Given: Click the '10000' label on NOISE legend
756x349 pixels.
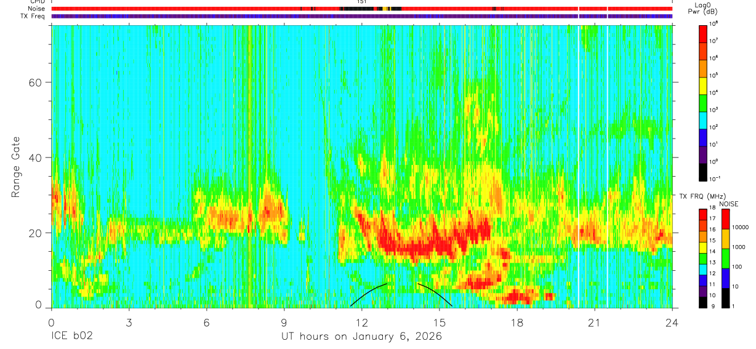Looking at the screenshot, I should (x=741, y=228).
